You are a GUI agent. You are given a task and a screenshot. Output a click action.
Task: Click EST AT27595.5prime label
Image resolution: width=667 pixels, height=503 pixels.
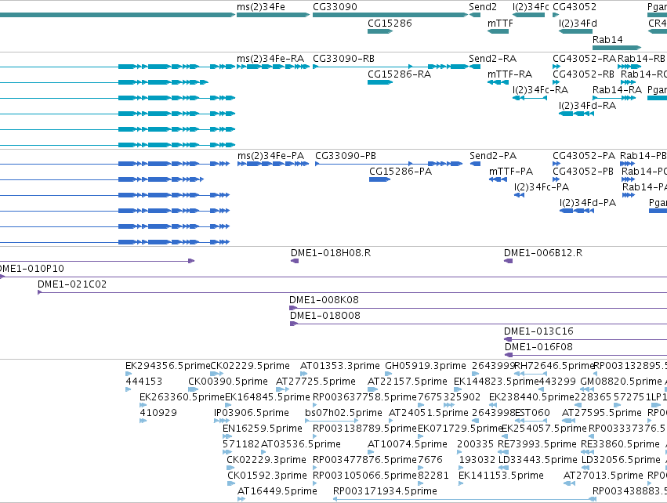pos(601,412)
